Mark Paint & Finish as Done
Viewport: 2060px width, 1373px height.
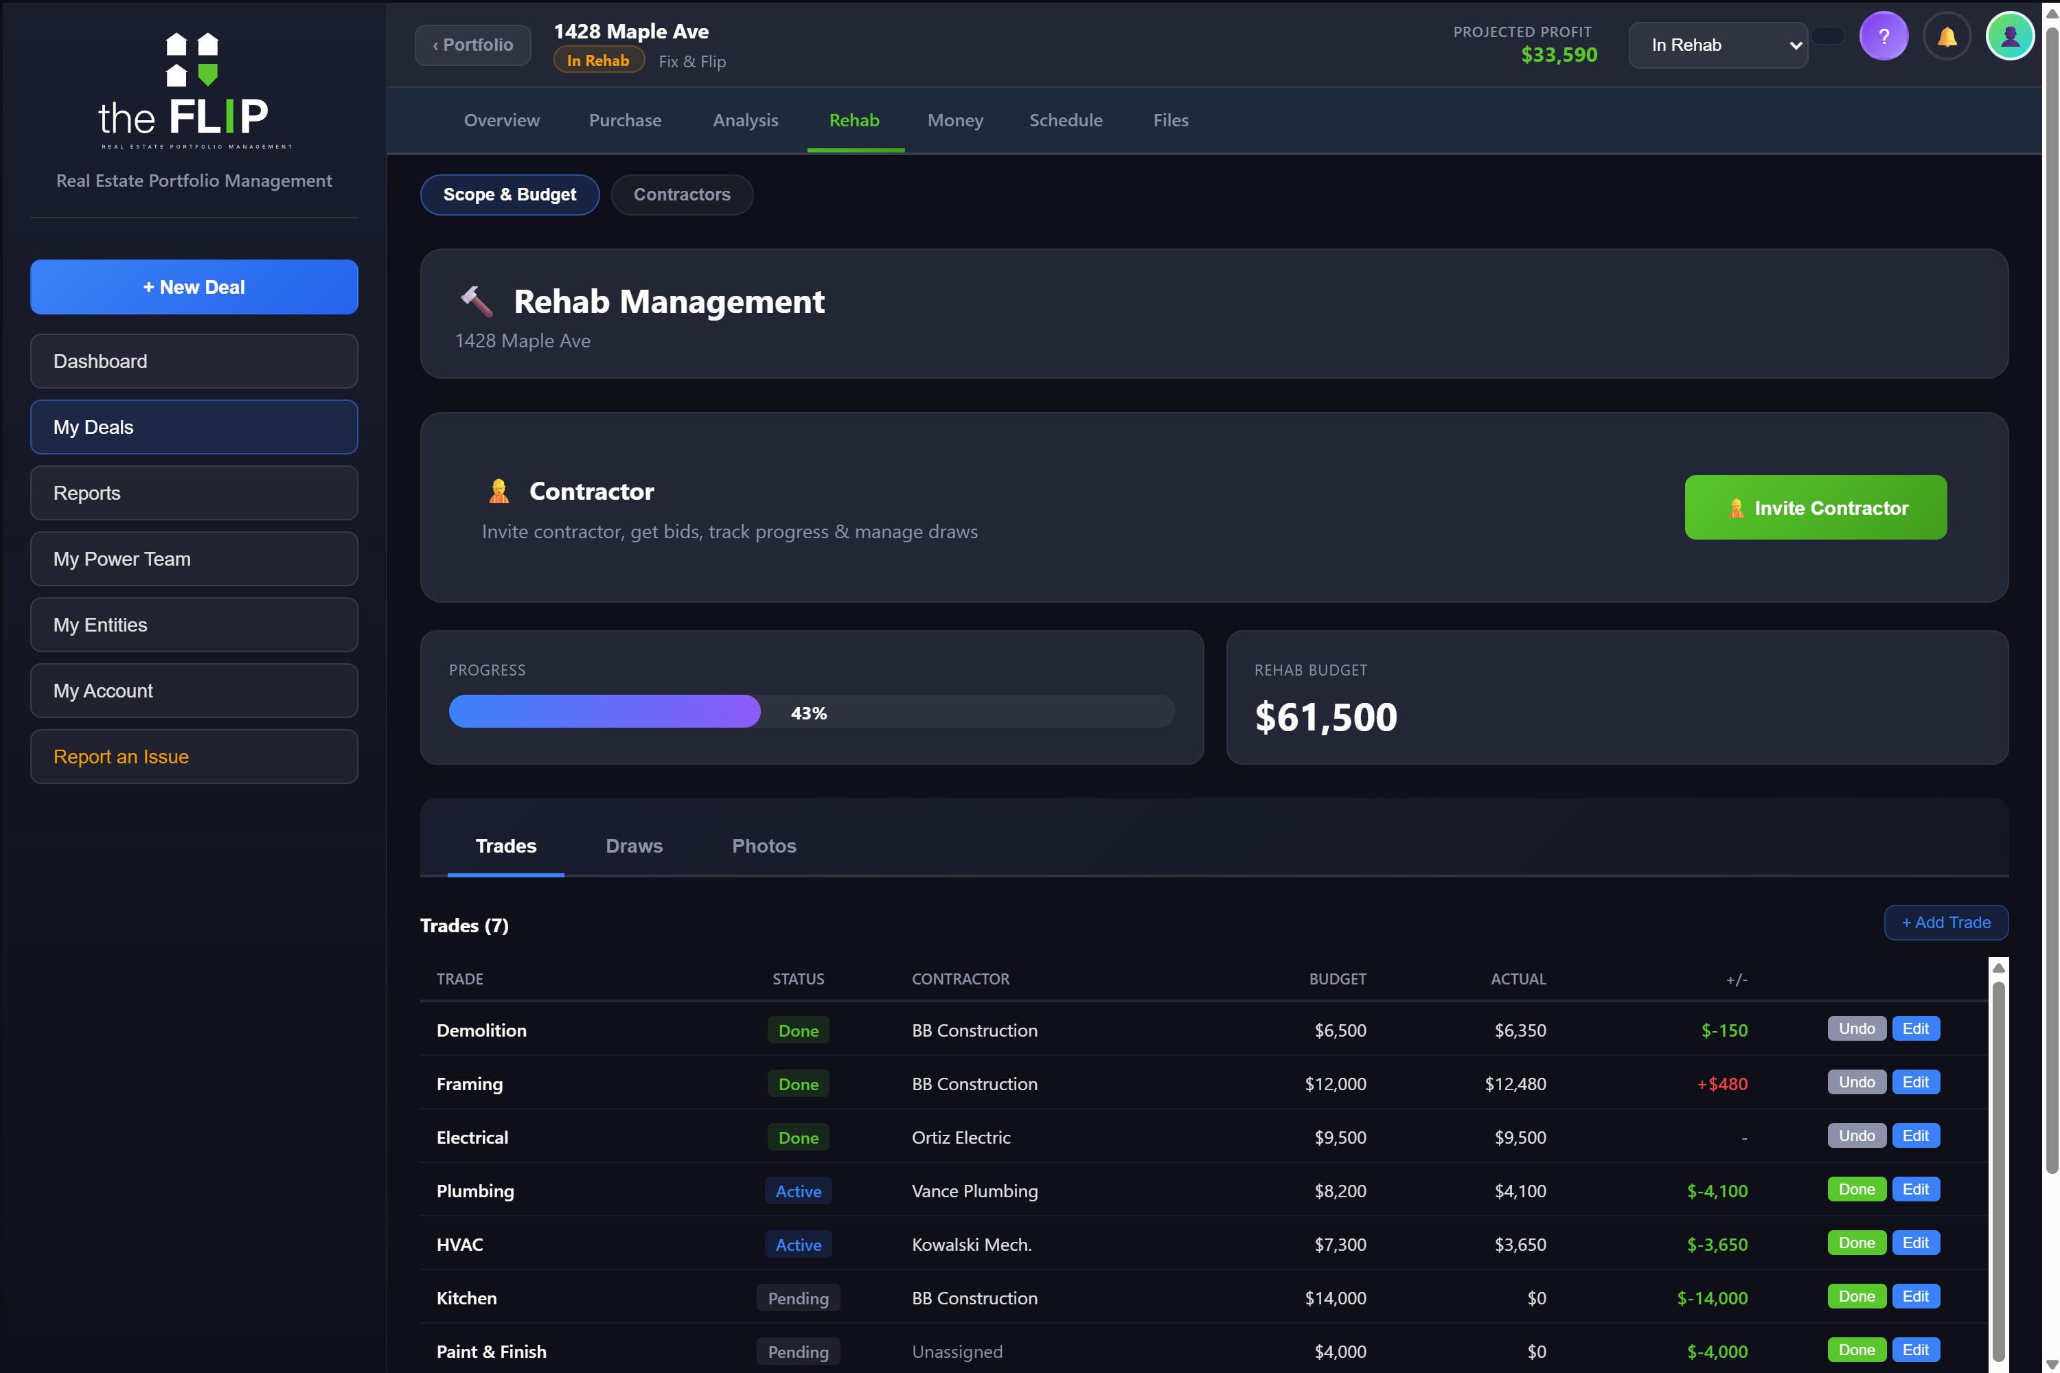(x=1857, y=1350)
